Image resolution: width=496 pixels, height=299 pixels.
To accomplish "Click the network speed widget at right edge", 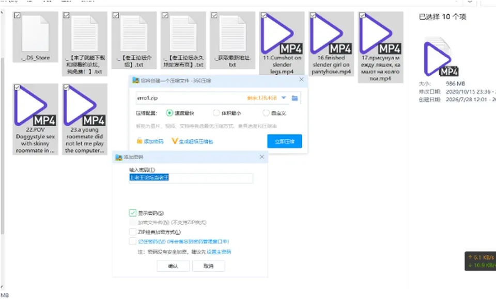I will pos(480,261).
